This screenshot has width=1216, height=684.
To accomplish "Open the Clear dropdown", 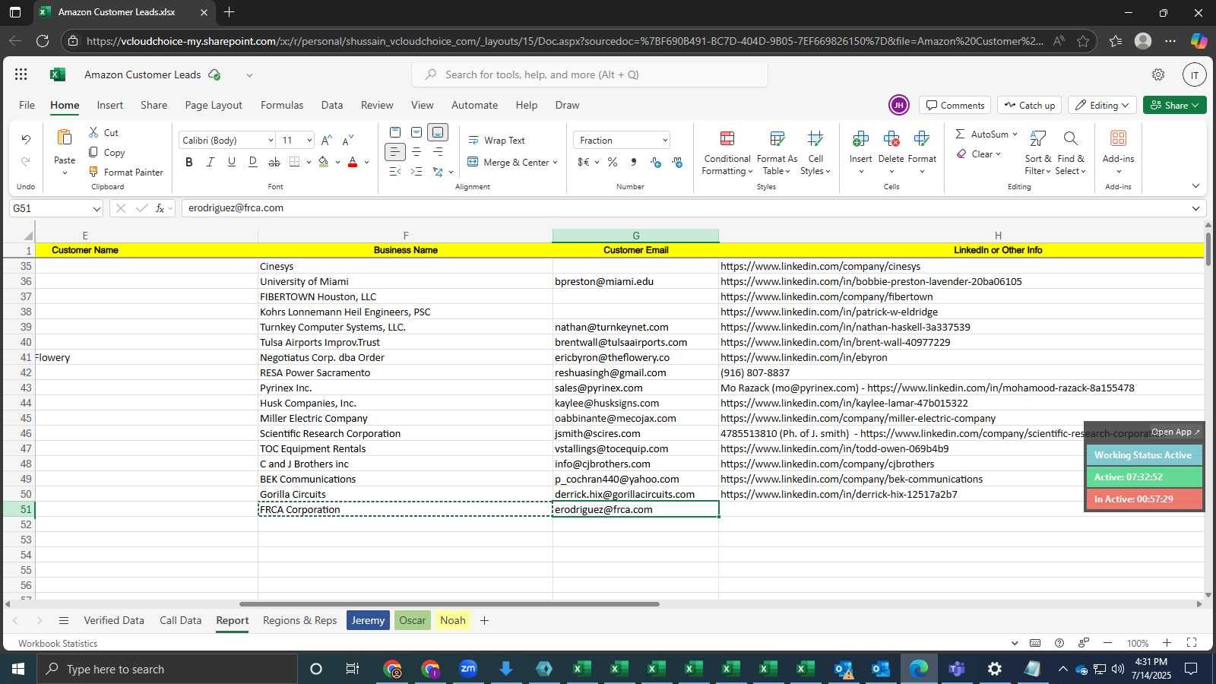I will coord(979,154).
